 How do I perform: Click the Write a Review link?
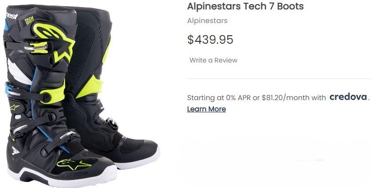click(x=213, y=60)
